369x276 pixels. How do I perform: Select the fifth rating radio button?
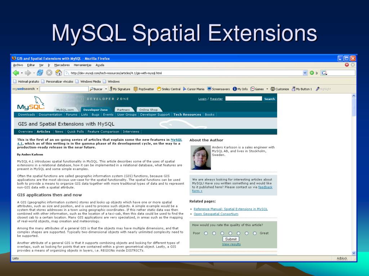[x=239, y=233]
